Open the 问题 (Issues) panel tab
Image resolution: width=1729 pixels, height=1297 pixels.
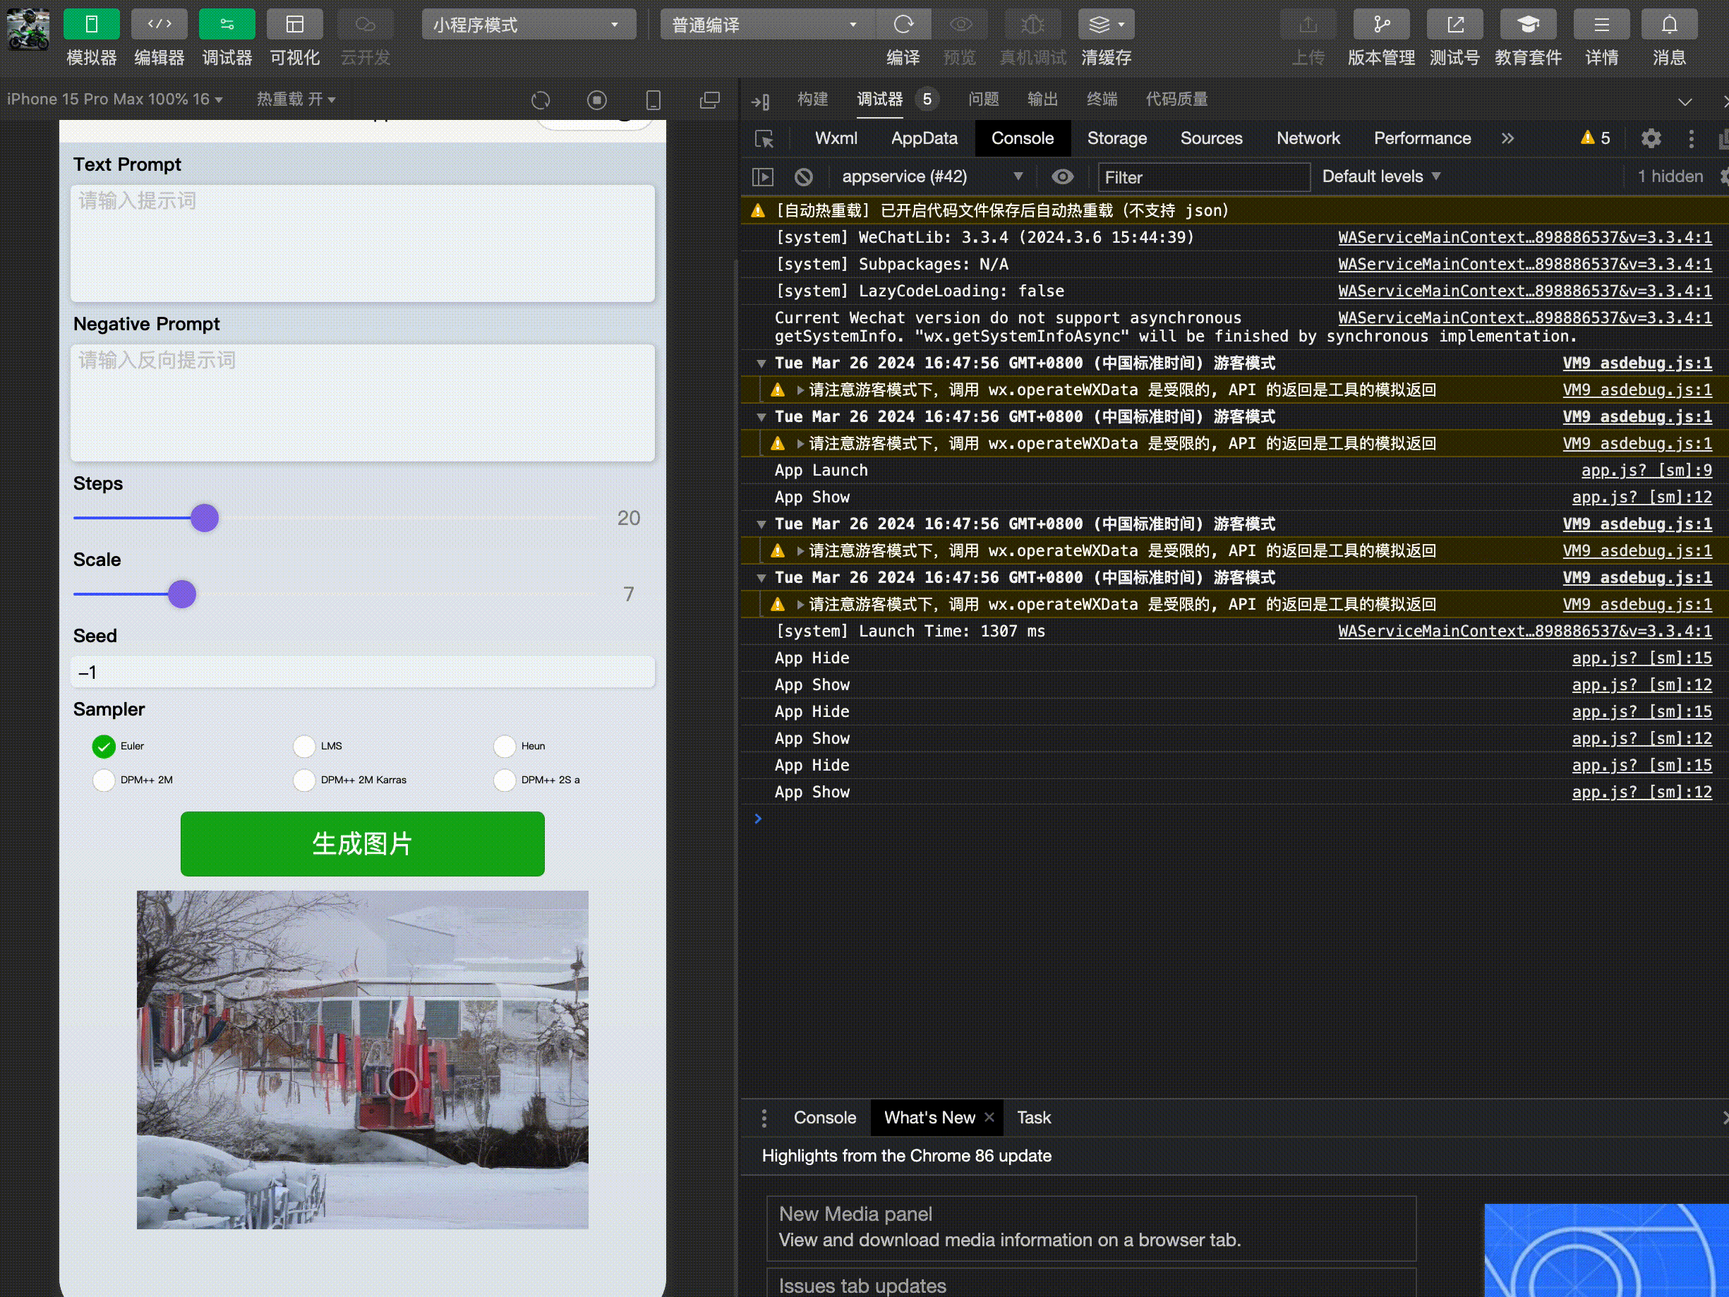pos(983,99)
